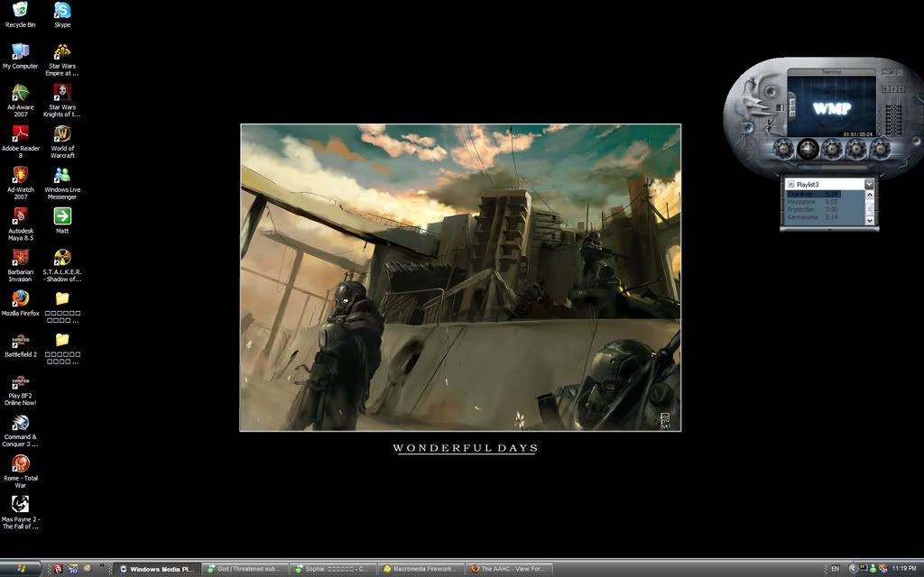Open the Recycle Bin
The width and height of the screenshot is (924, 577).
20,11
